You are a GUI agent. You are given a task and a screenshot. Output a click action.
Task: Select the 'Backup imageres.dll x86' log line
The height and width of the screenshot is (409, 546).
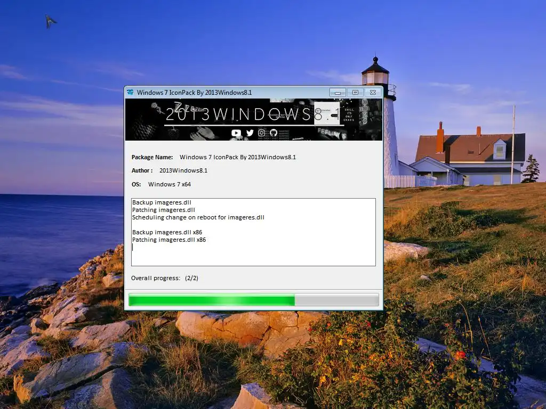pyautogui.click(x=167, y=232)
